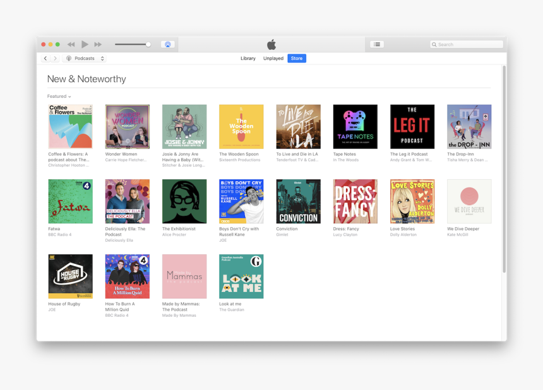The height and width of the screenshot is (390, 543).
Task: Click into the Search field
Action: (x=467, y=44)
